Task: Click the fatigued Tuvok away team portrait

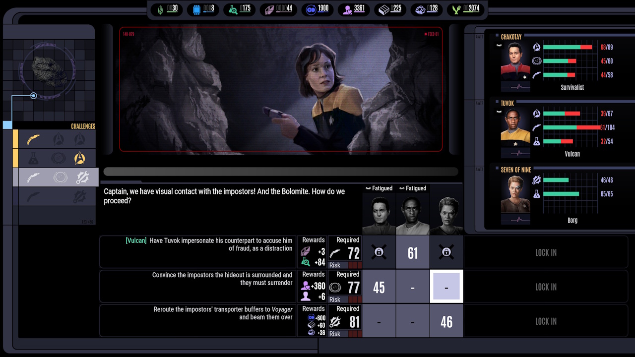Action: pos(413,211)
